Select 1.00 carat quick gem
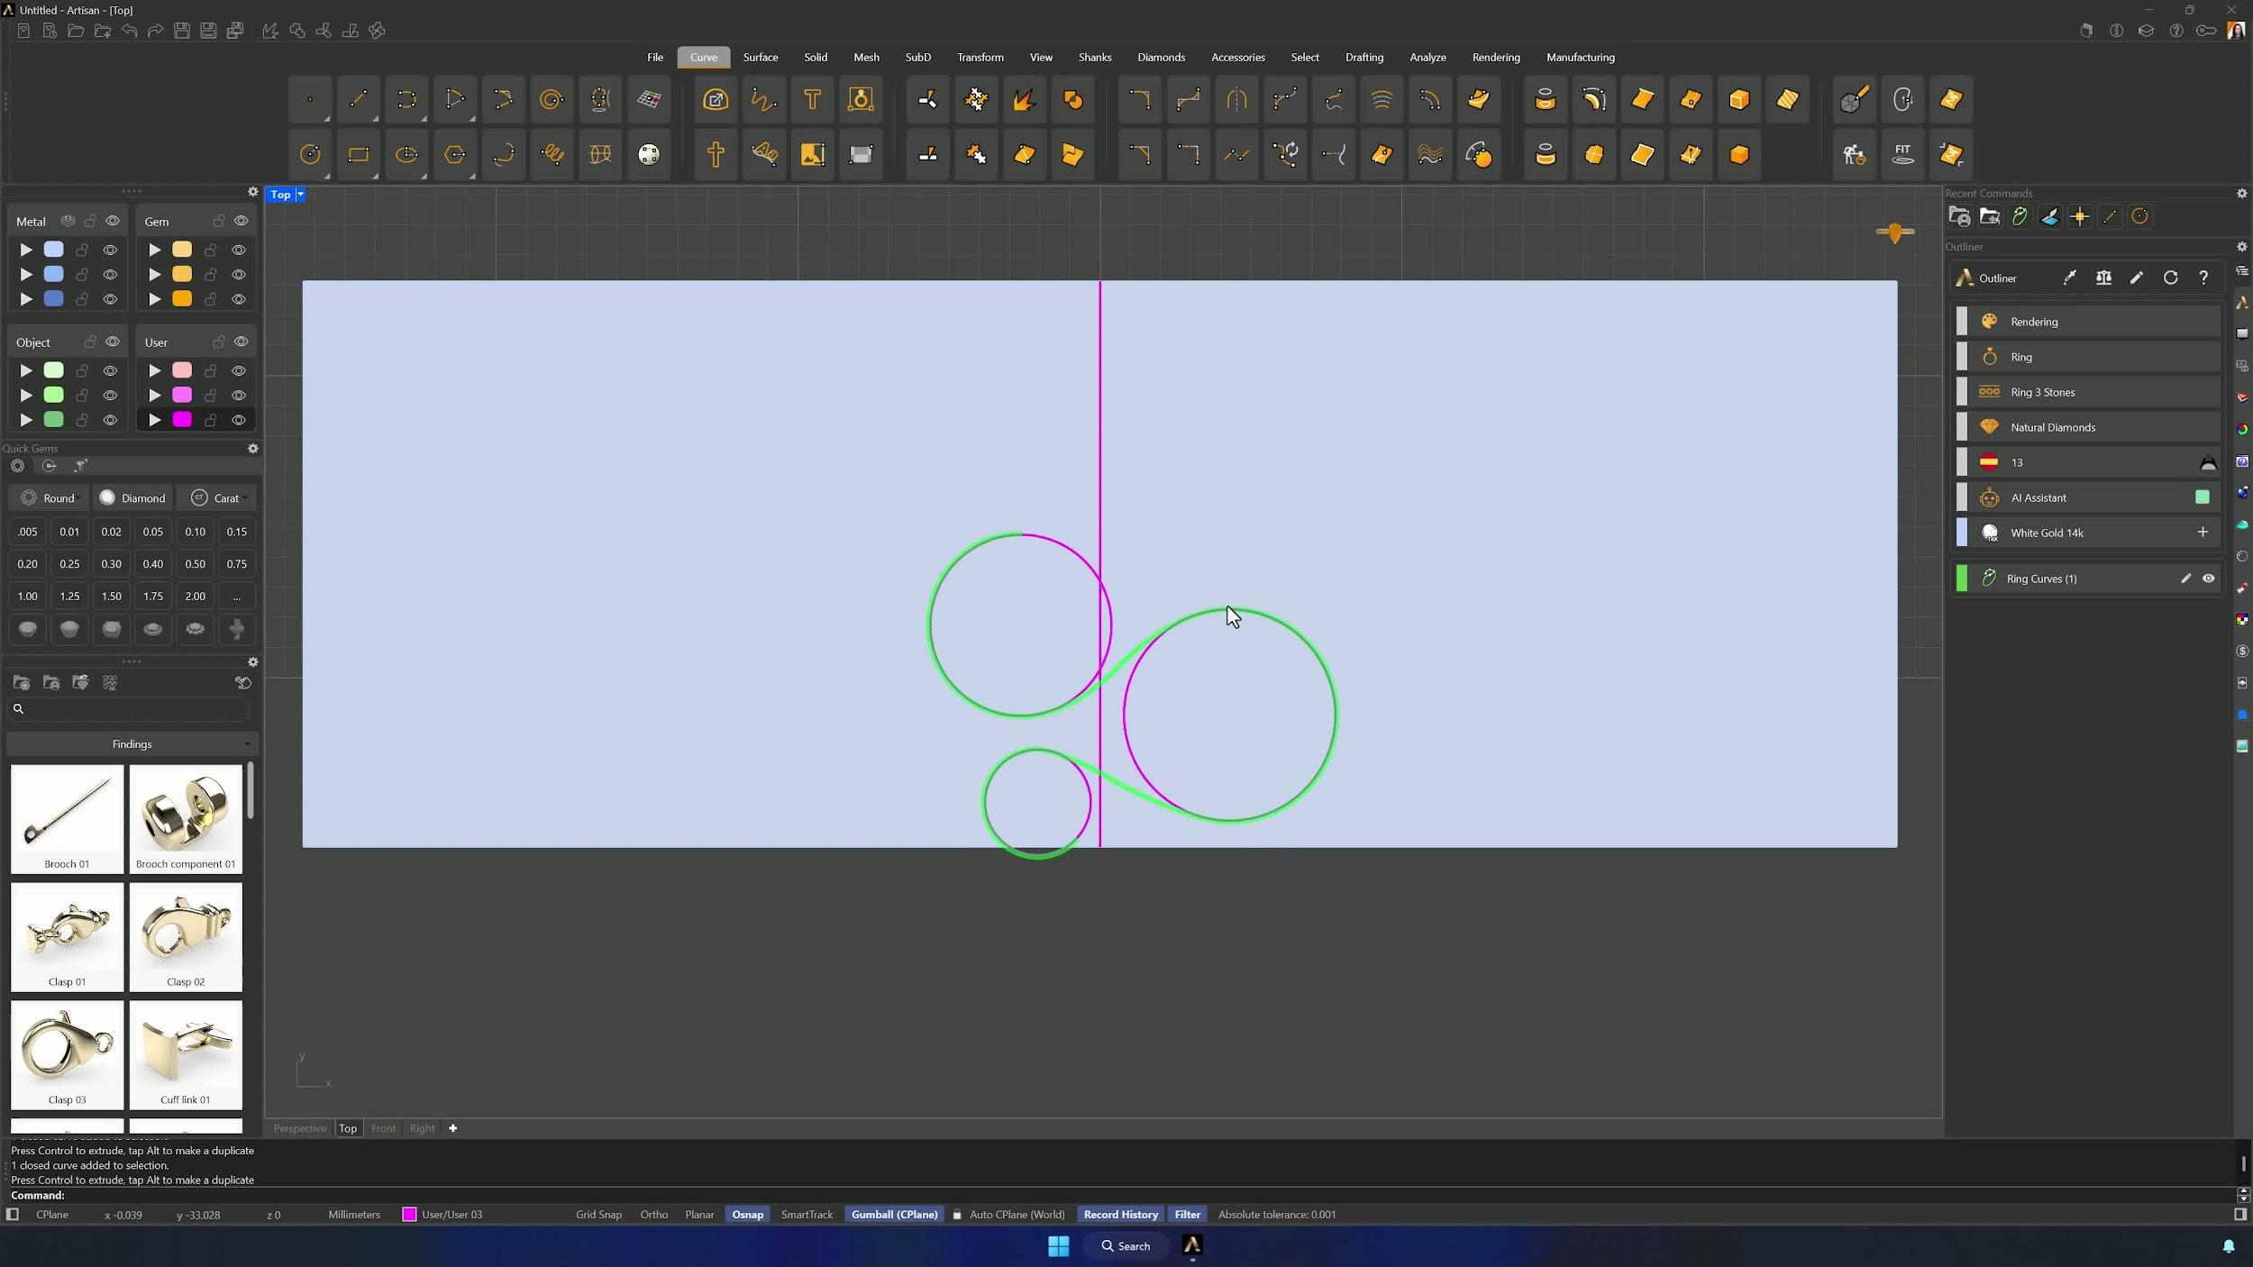The image size is (2253, 1267). (28, 597)
